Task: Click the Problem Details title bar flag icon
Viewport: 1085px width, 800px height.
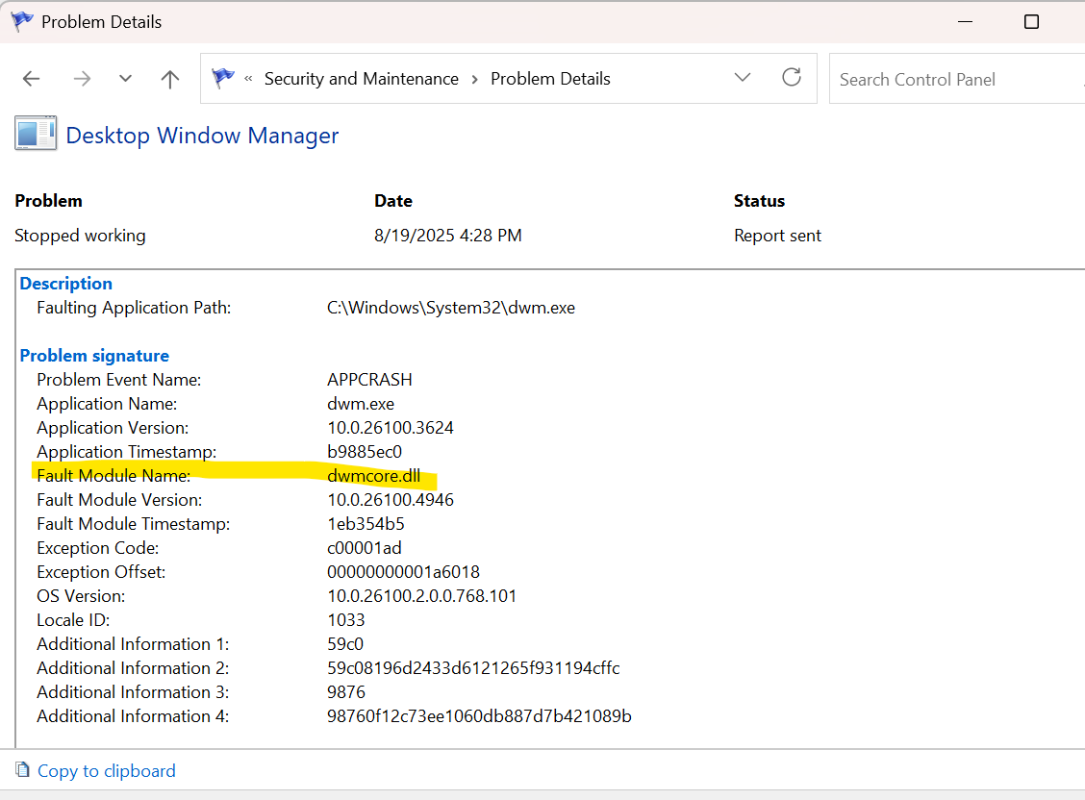Action: pos(22,21)
